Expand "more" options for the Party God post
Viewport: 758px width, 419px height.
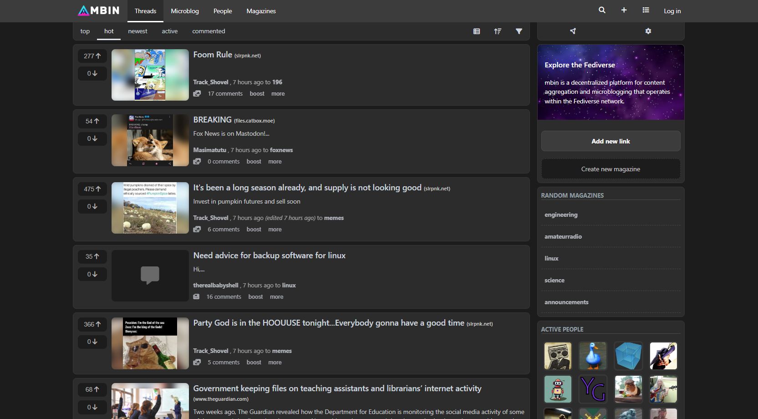pos(275,362)
